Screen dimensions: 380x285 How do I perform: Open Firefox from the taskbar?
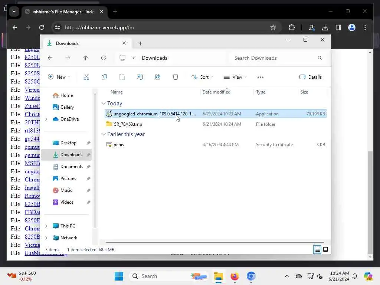coord(235,276)
